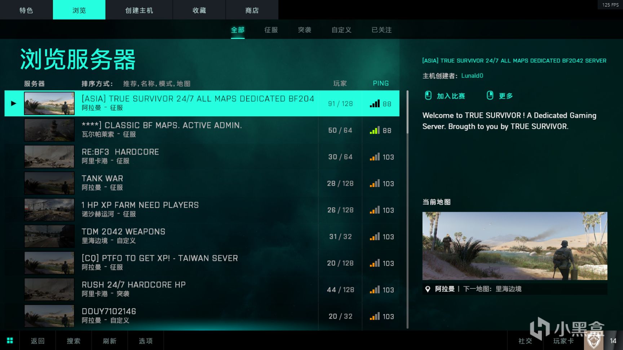Image resolution: width=623 pixels, height=350 pixels.
Task: Sort servers by the PING column
Action: tap(381, 84)
